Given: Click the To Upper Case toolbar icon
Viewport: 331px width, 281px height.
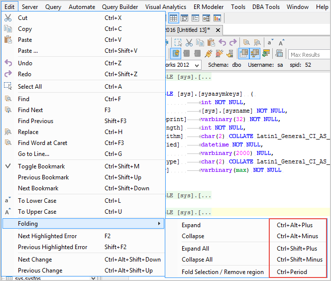Looking at the screenshot, I should click(281, 42).
